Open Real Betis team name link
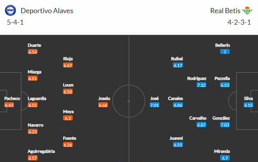Viewport: 258px width, 162px height. [225, 11]
